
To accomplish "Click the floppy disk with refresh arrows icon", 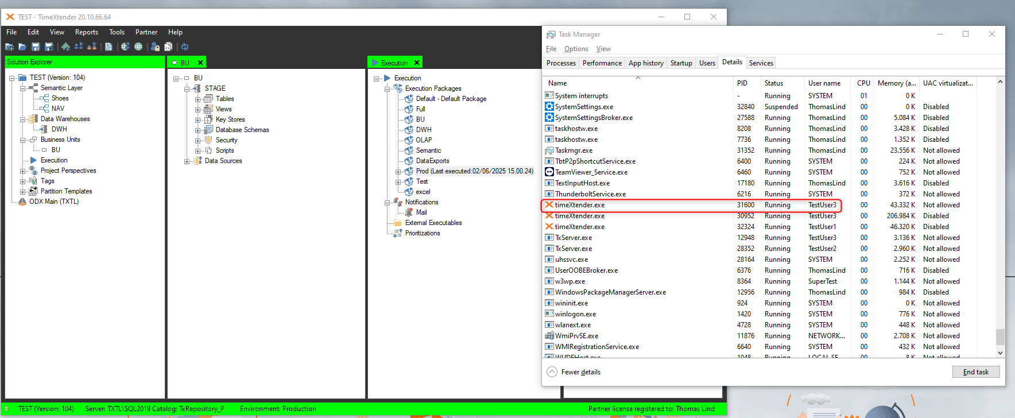I will (x=49, y=47).
